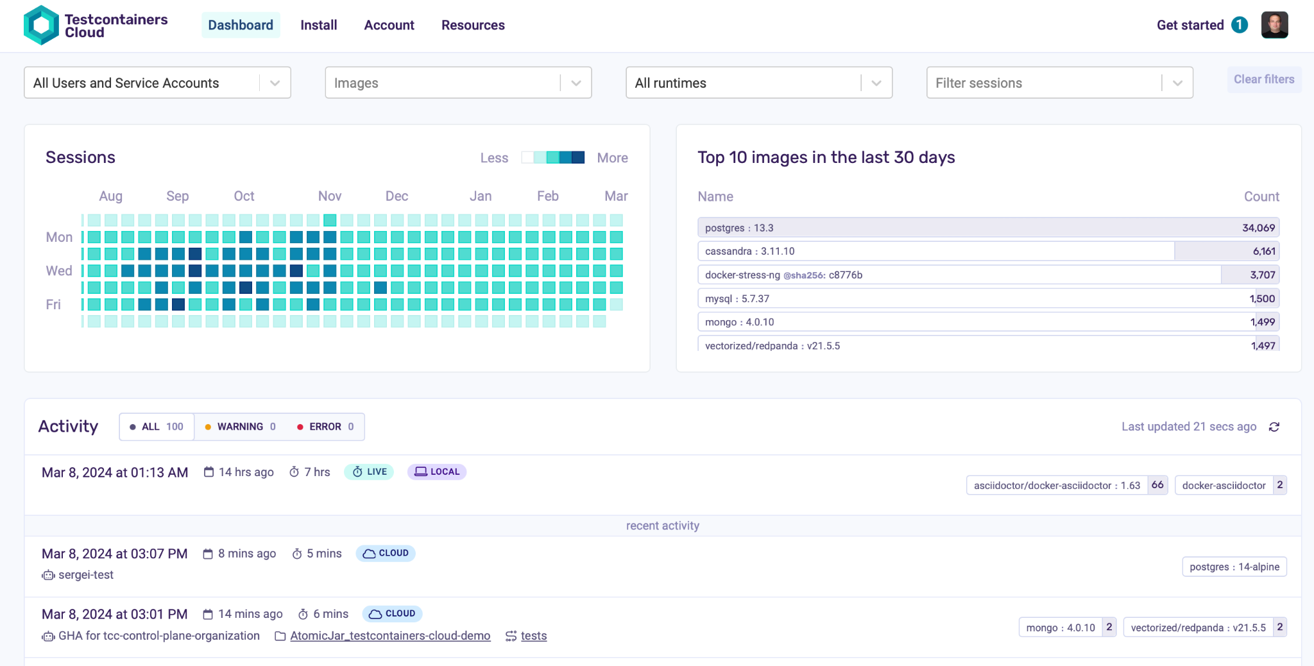Open the user avatar in top right
Viewport: 1314px width, 666px height.
coord(1274,25)
